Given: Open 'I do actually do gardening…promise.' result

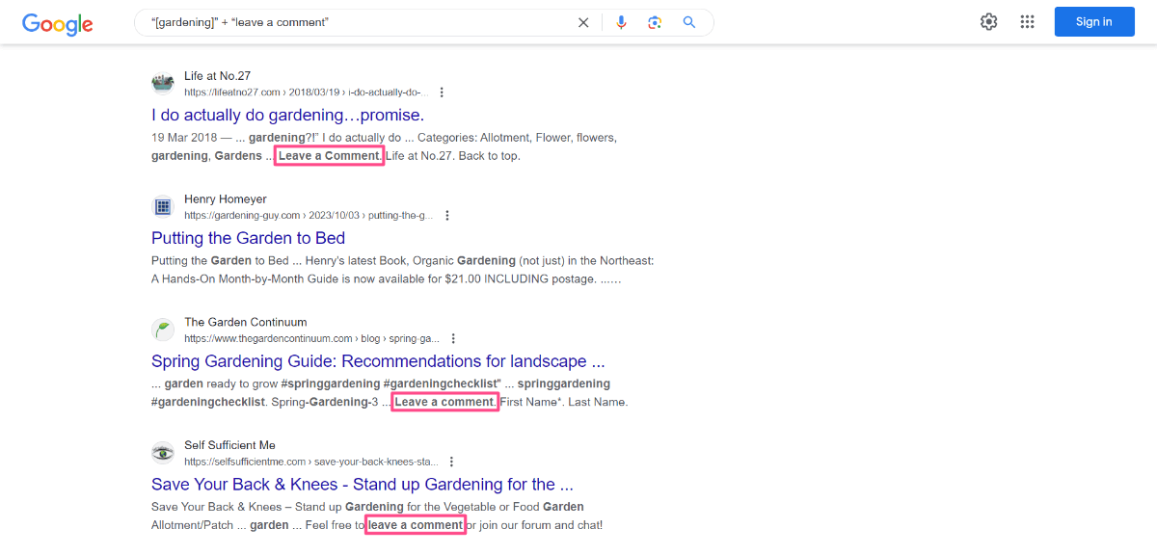Looking at the screenshot, I should point(287,116).
